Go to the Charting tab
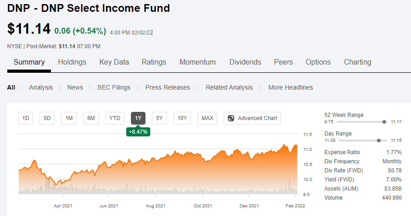The width and height of the screenshot is (411, 216). 357,62
